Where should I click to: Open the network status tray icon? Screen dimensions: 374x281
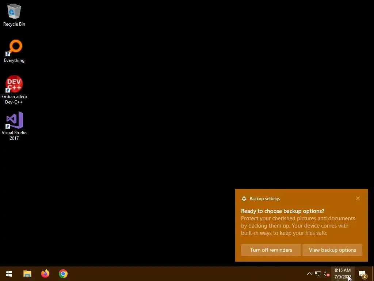(318, 274)
